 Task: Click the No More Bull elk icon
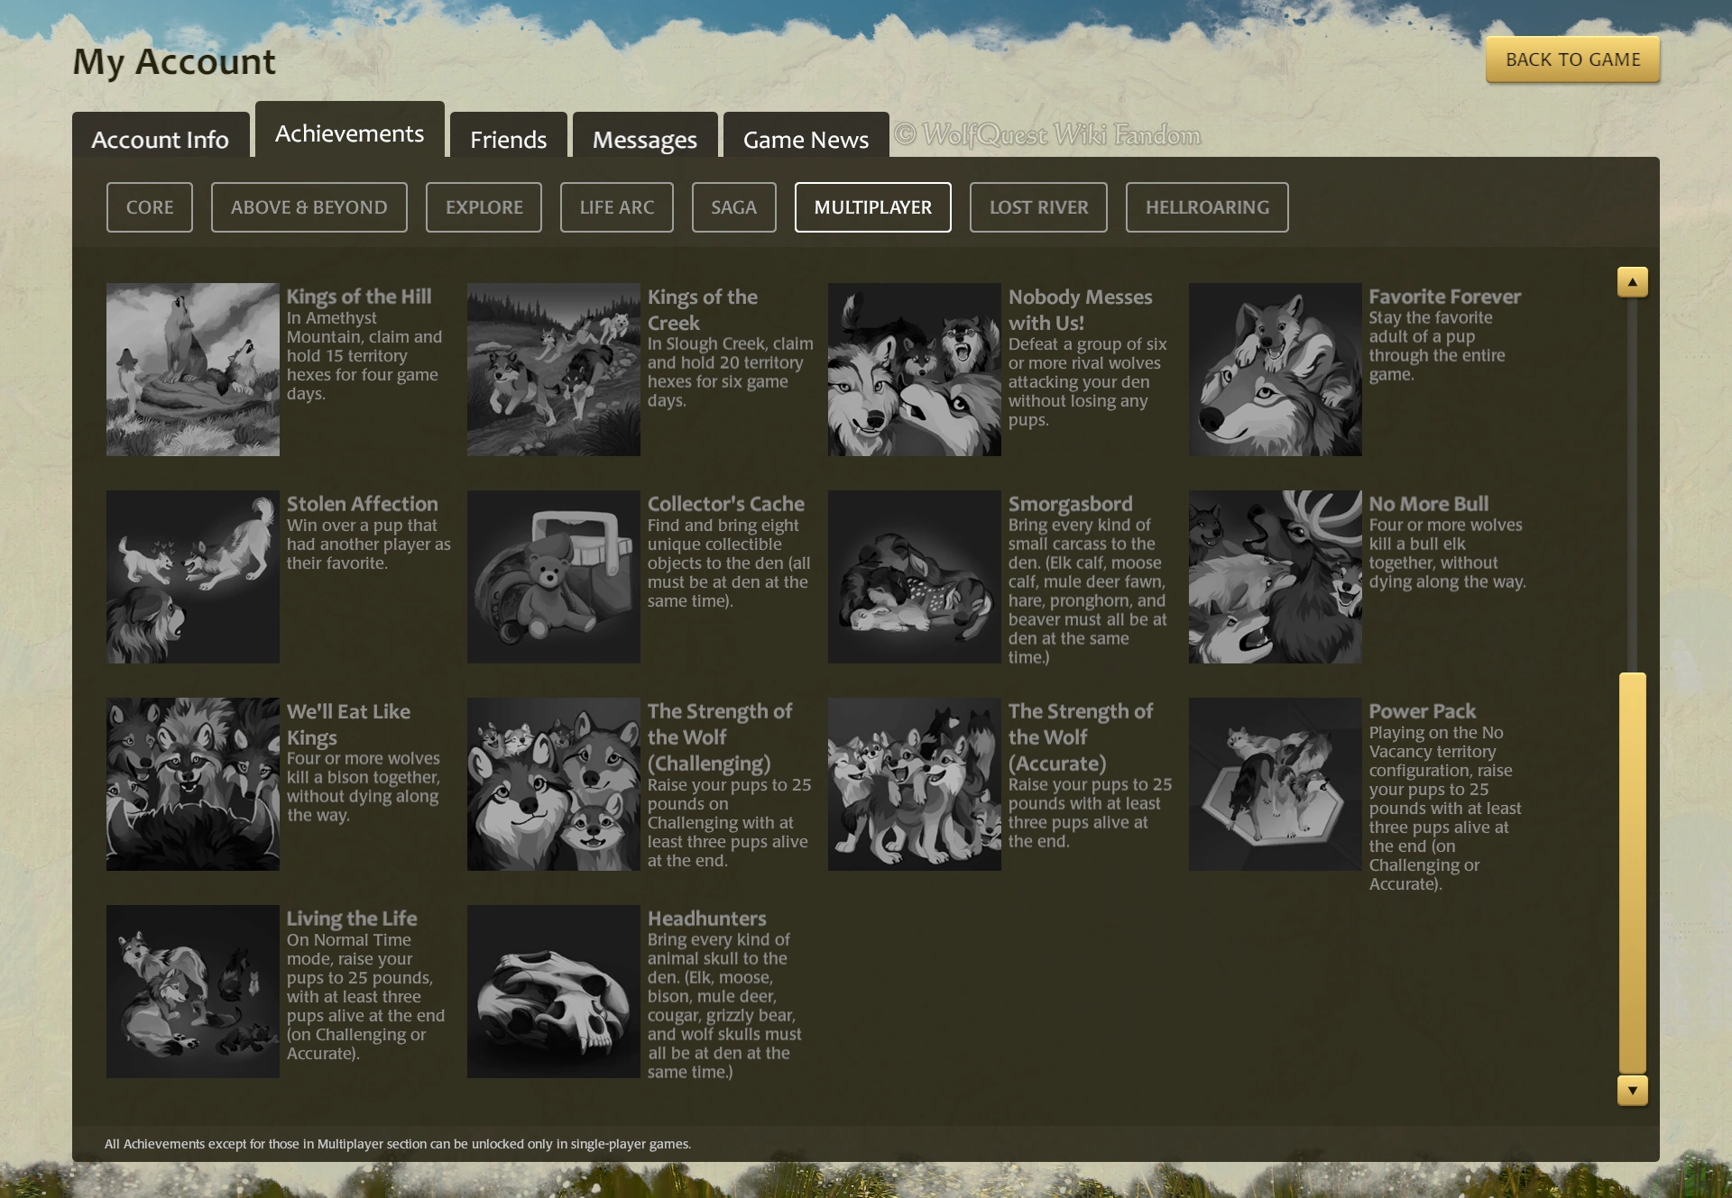pyautogui.click(x=1275, y=577)
